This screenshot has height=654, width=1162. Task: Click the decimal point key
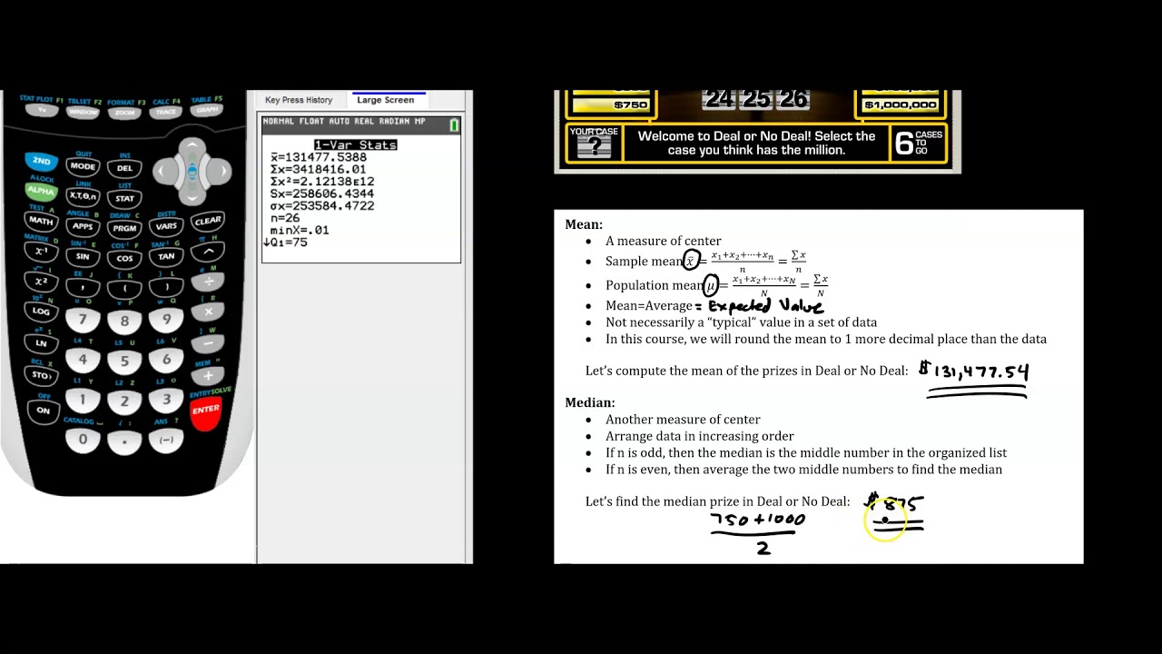[x=124, y=441]
